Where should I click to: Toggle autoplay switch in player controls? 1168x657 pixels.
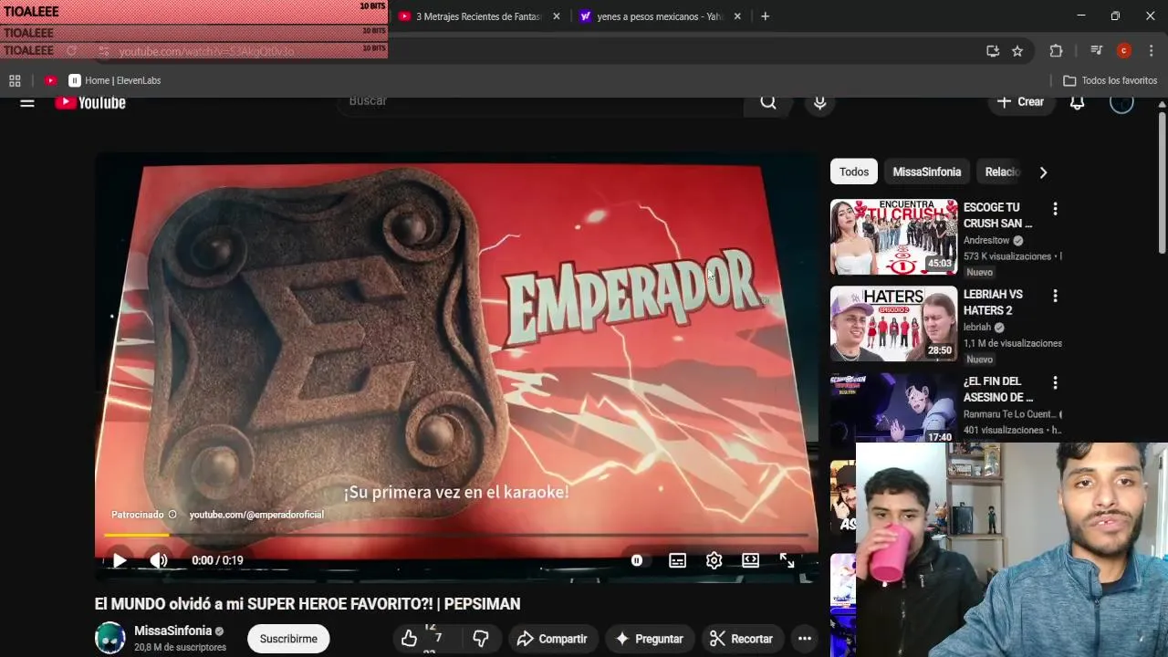coord(637,560)
